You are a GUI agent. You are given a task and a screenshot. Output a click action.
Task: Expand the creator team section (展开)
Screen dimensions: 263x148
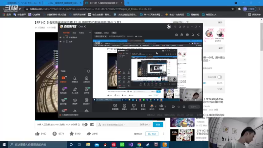click(x=220, y=22)
